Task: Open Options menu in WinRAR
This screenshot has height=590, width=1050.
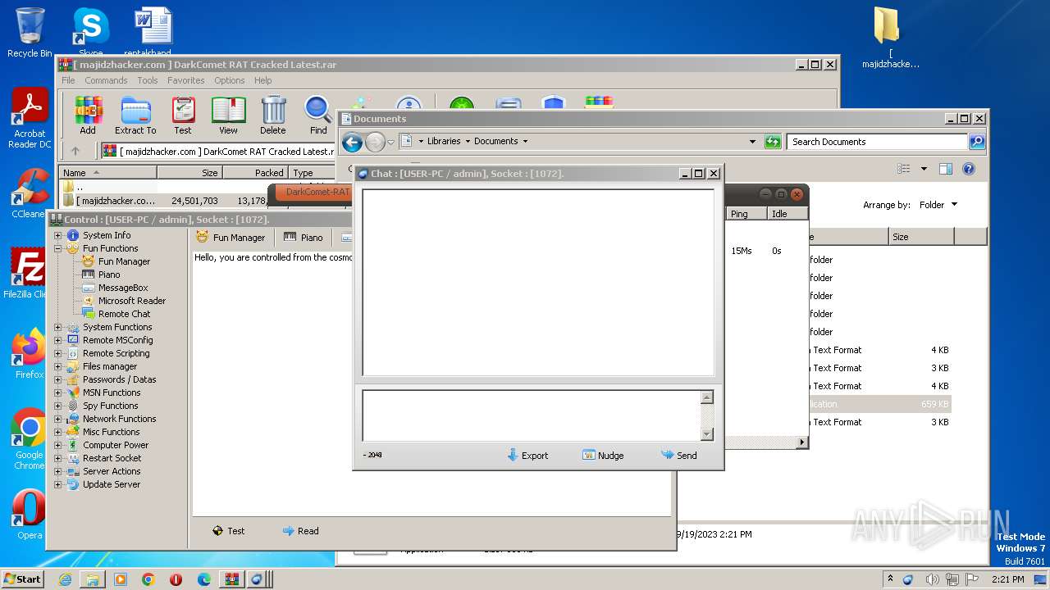Action: tap(230, 80)
